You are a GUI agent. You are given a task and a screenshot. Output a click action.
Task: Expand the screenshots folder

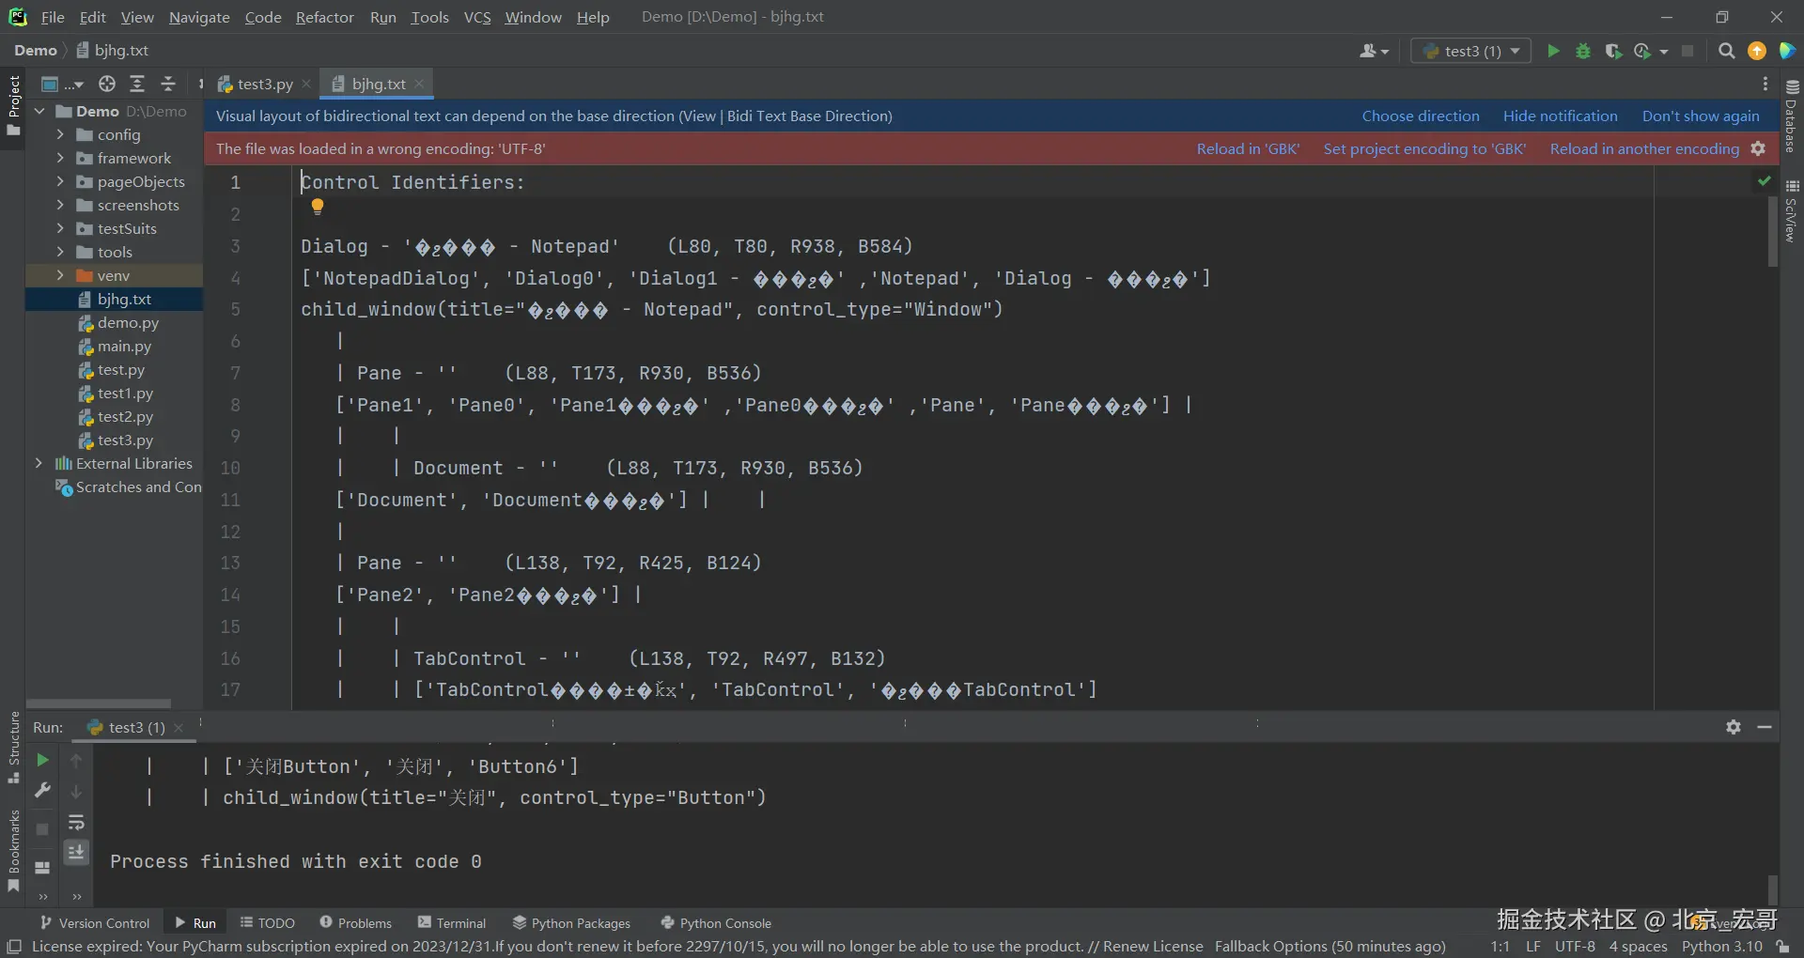tap(60, 205)
